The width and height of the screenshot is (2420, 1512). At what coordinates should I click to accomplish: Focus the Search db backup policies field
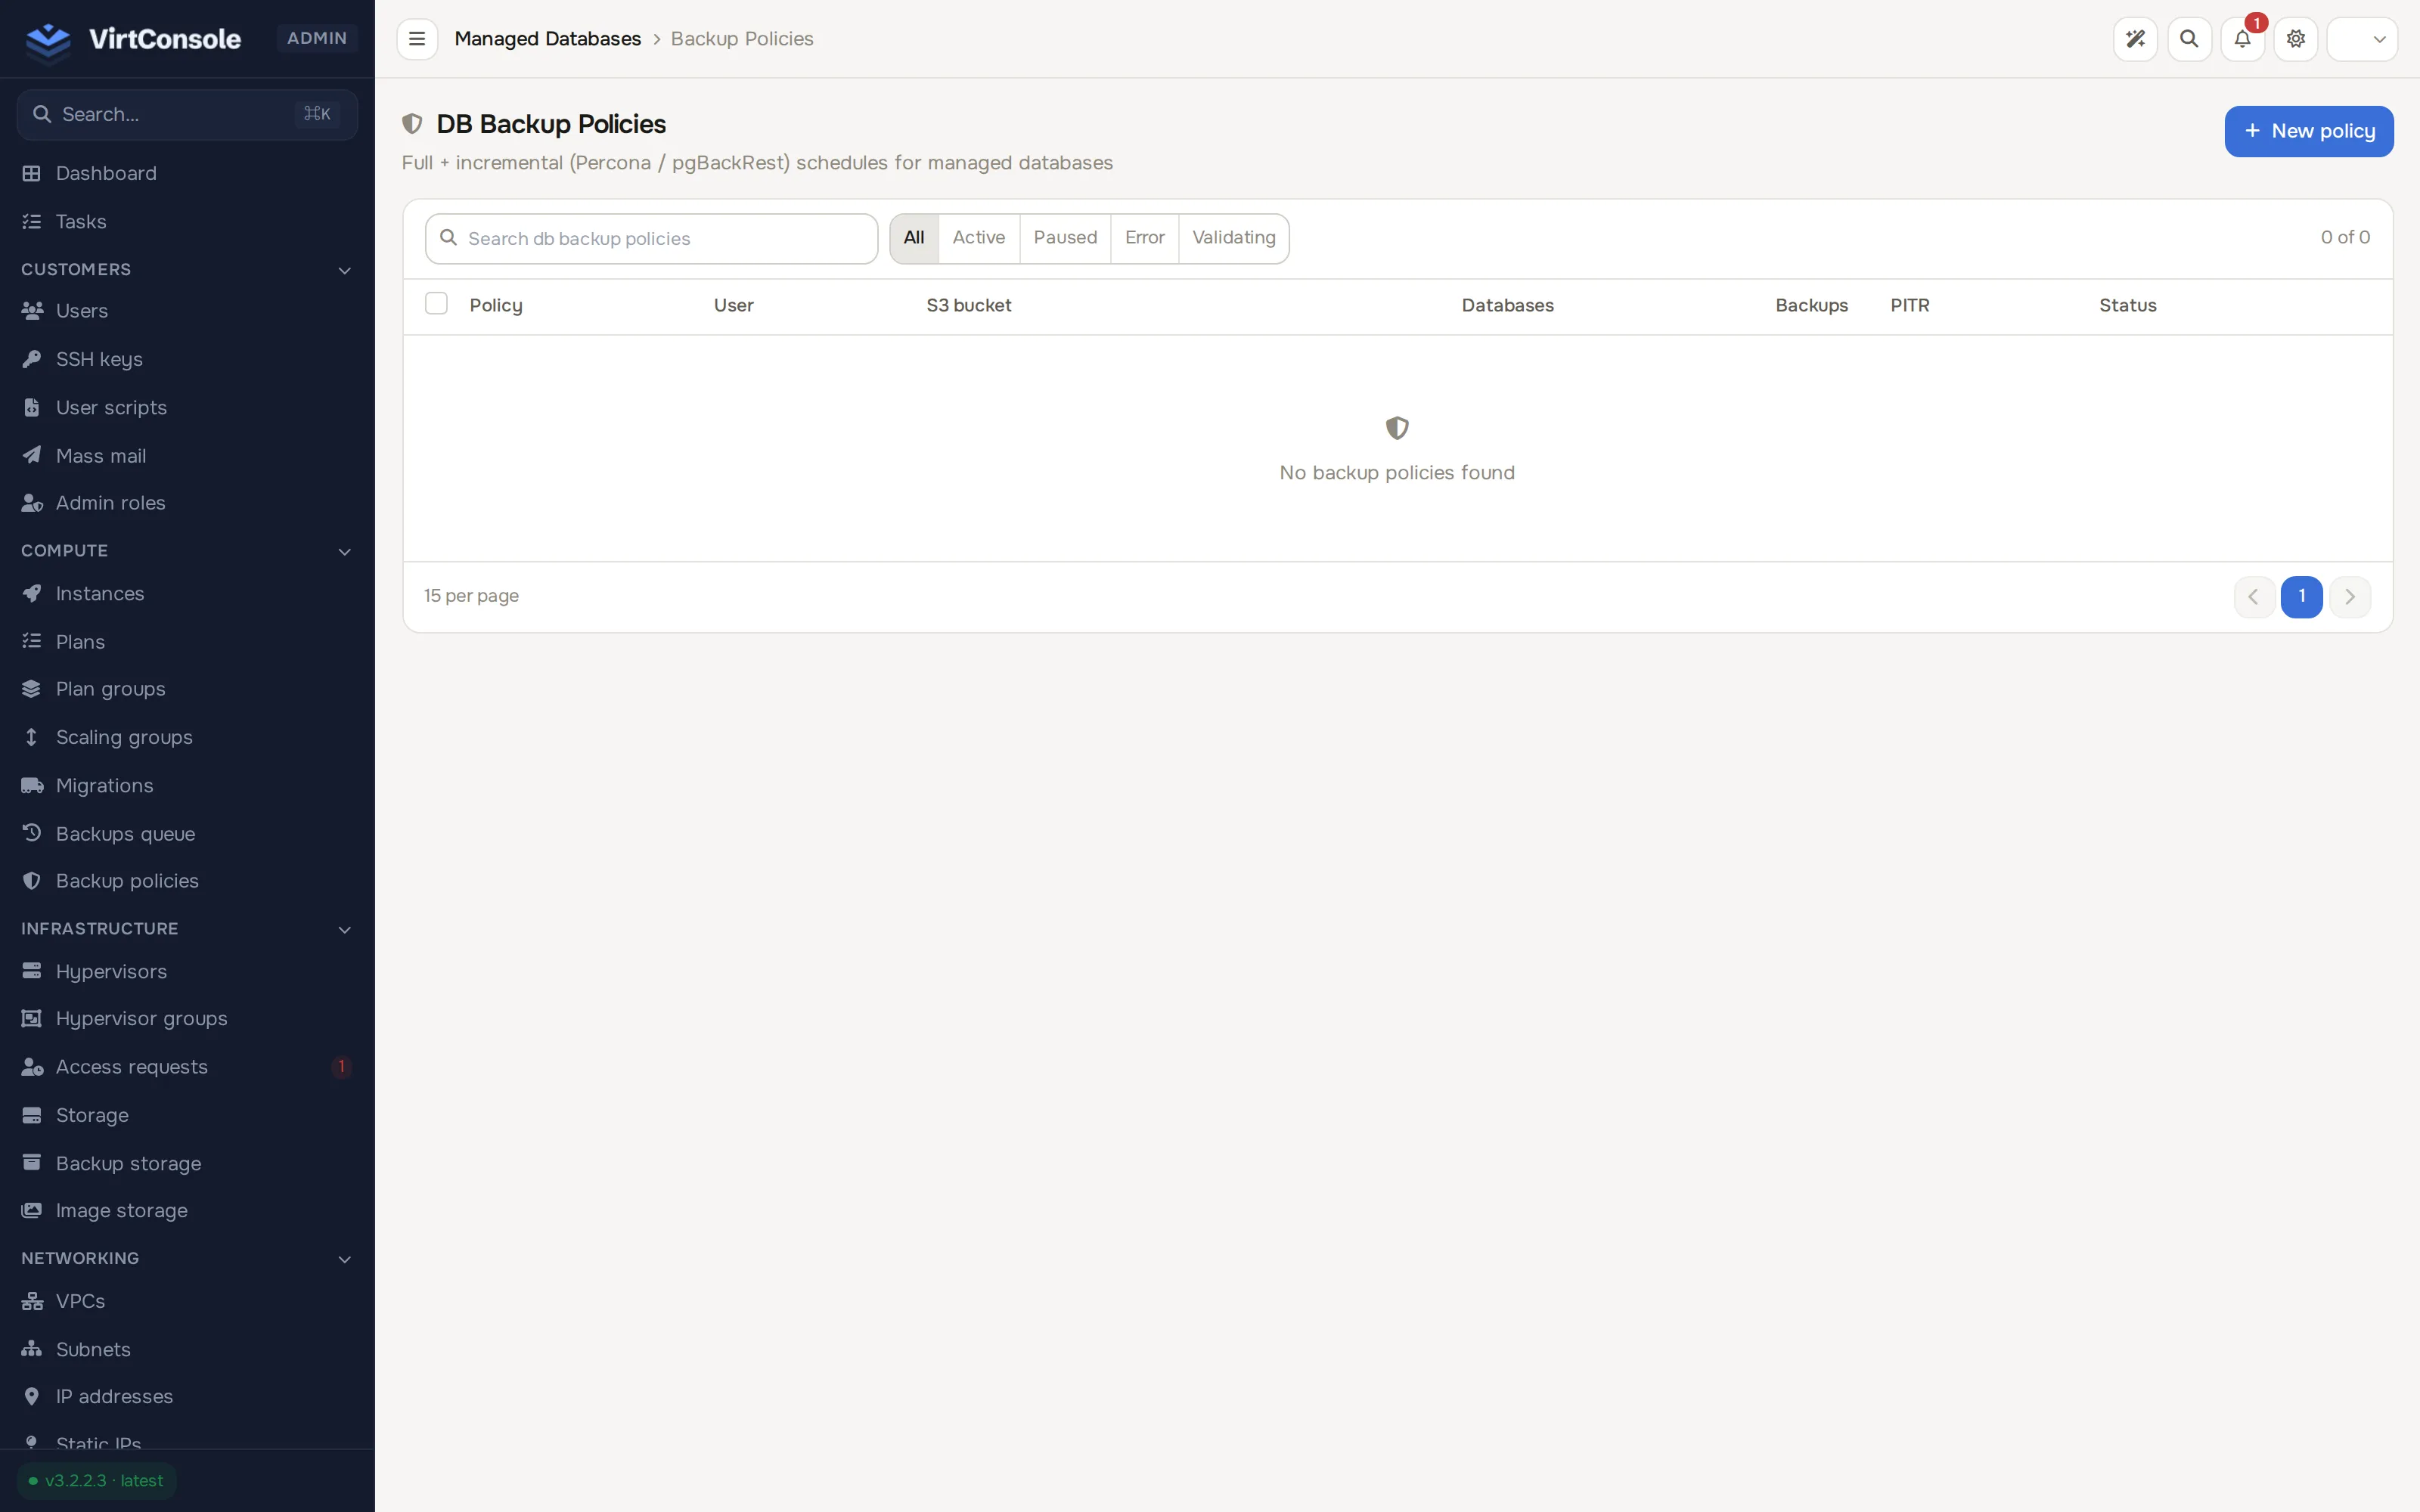tap(651, 239)
